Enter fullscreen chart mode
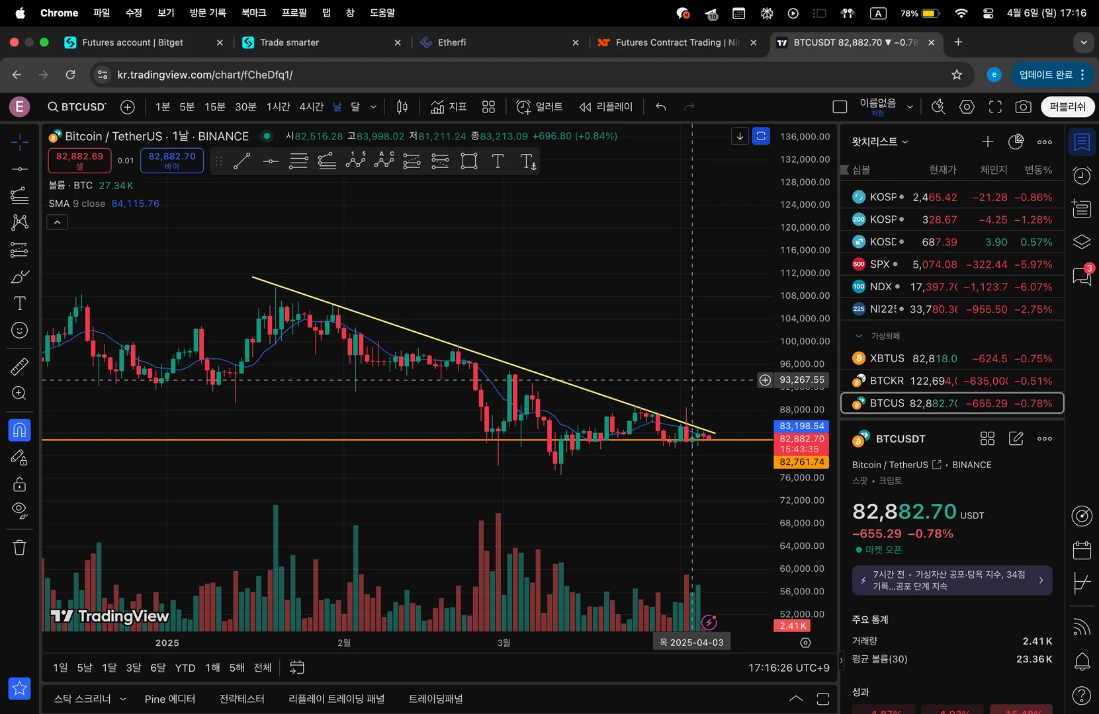Image resolution: width=1099 pixels, height=714 pixels. [995, 107]
